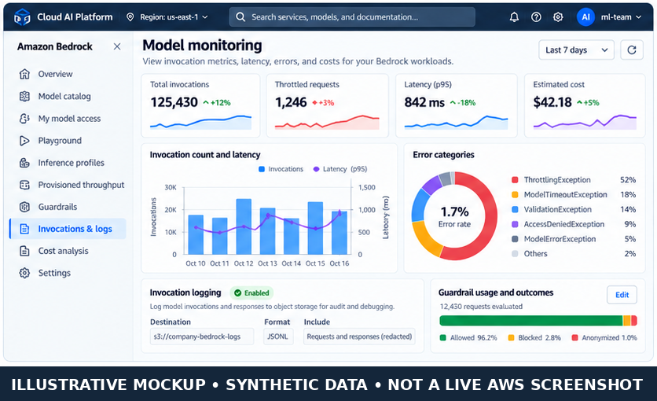Screen dimensions: 657x401
Task: Toggle the Invocations legend entry
Action: point(281,169)
